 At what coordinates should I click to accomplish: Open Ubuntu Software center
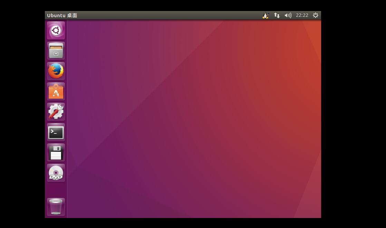tap(56, 91)
